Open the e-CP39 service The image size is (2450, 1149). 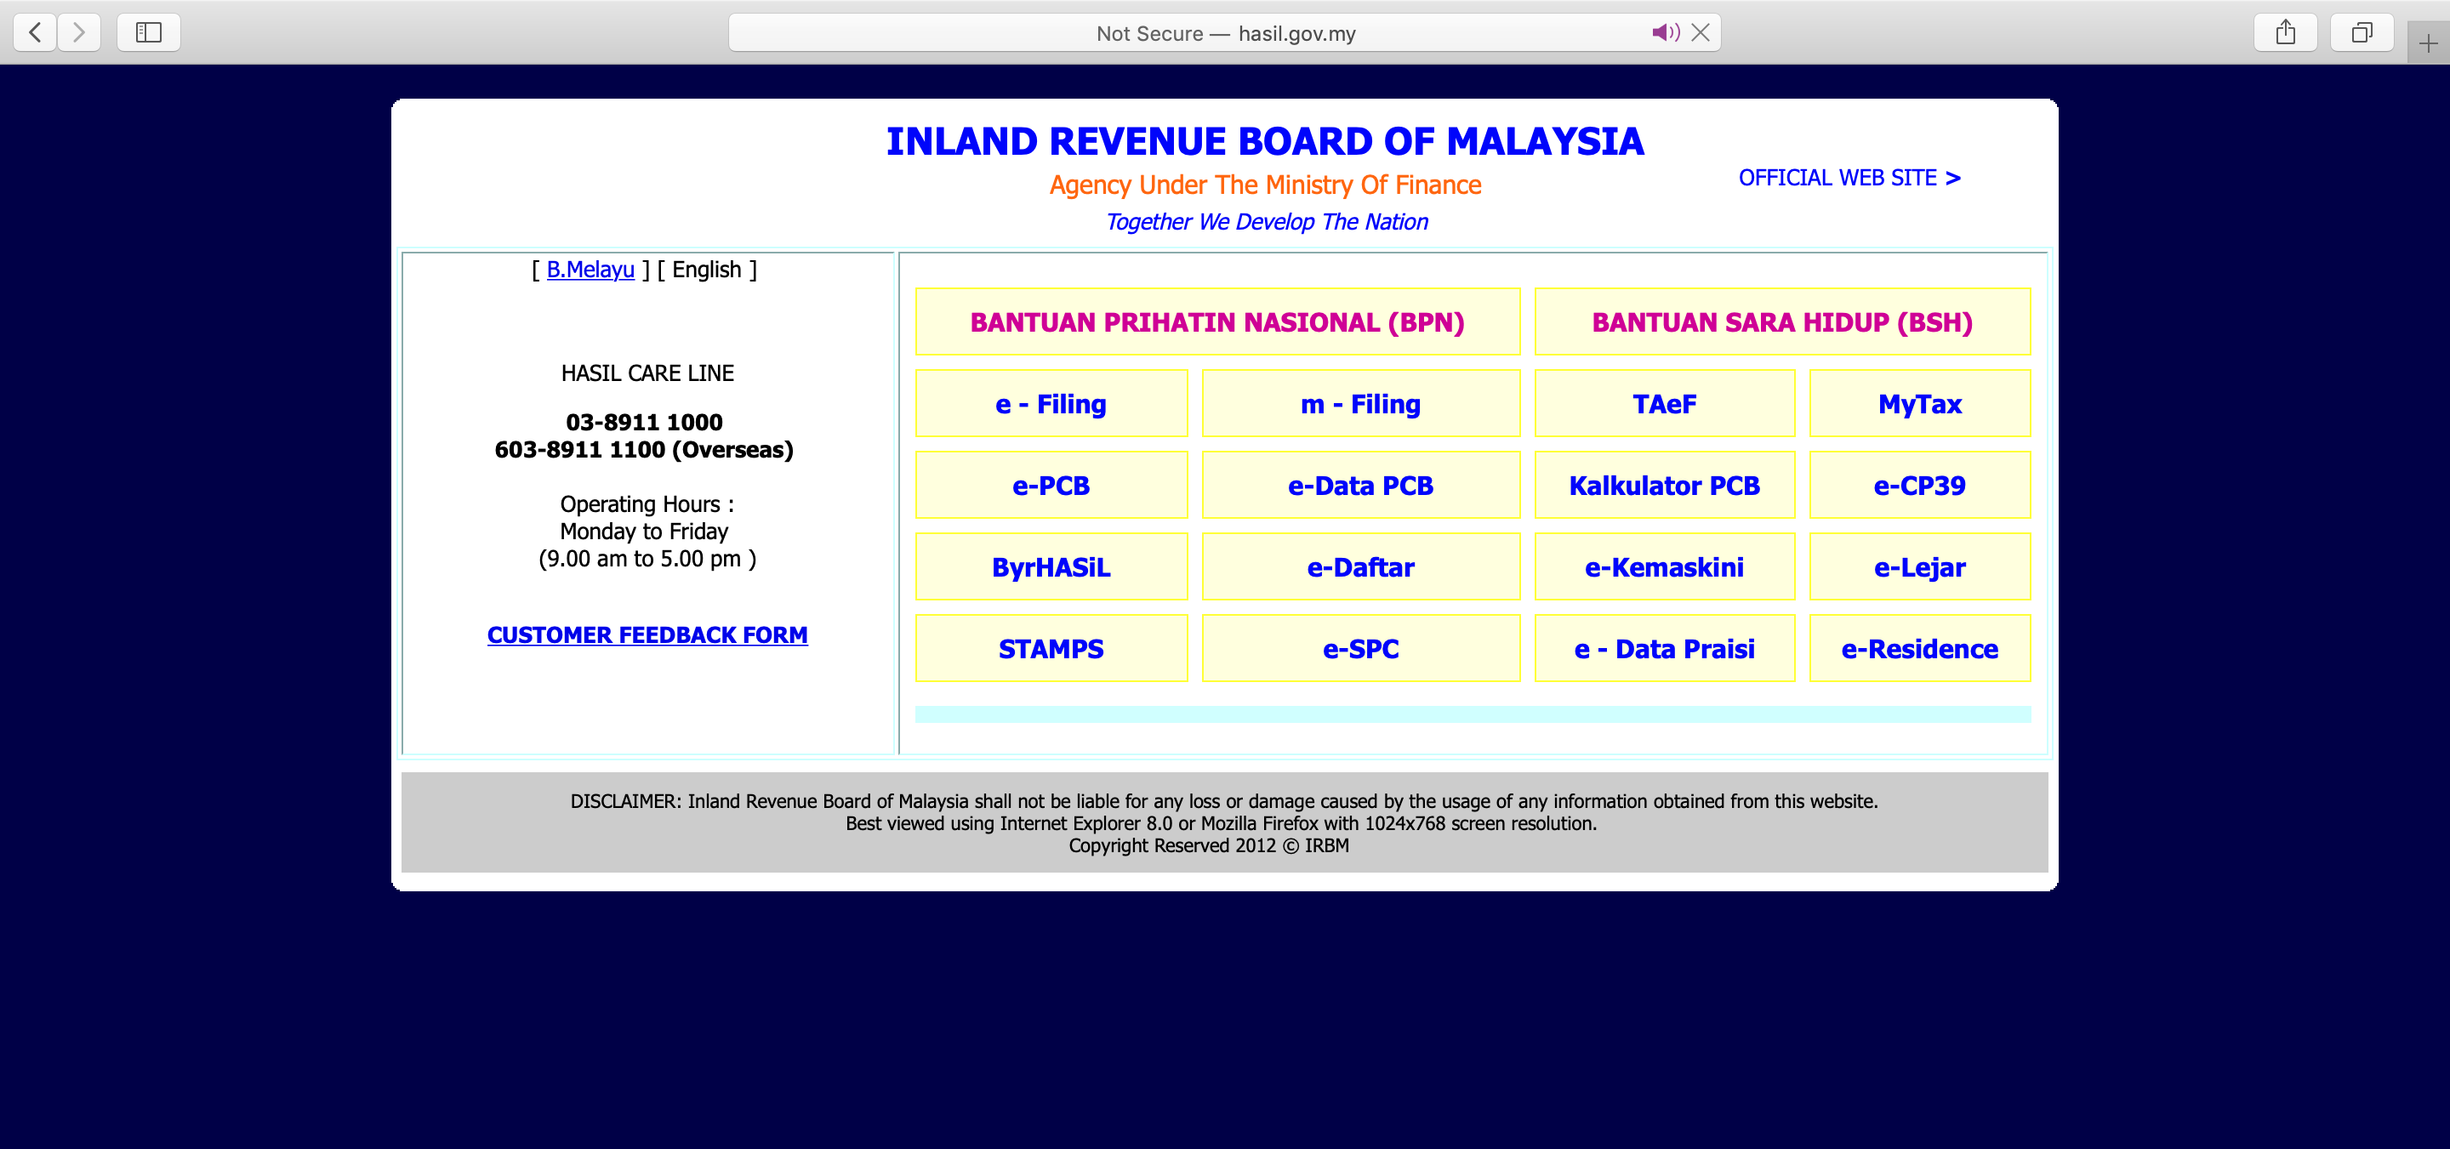click(1919, 485)
